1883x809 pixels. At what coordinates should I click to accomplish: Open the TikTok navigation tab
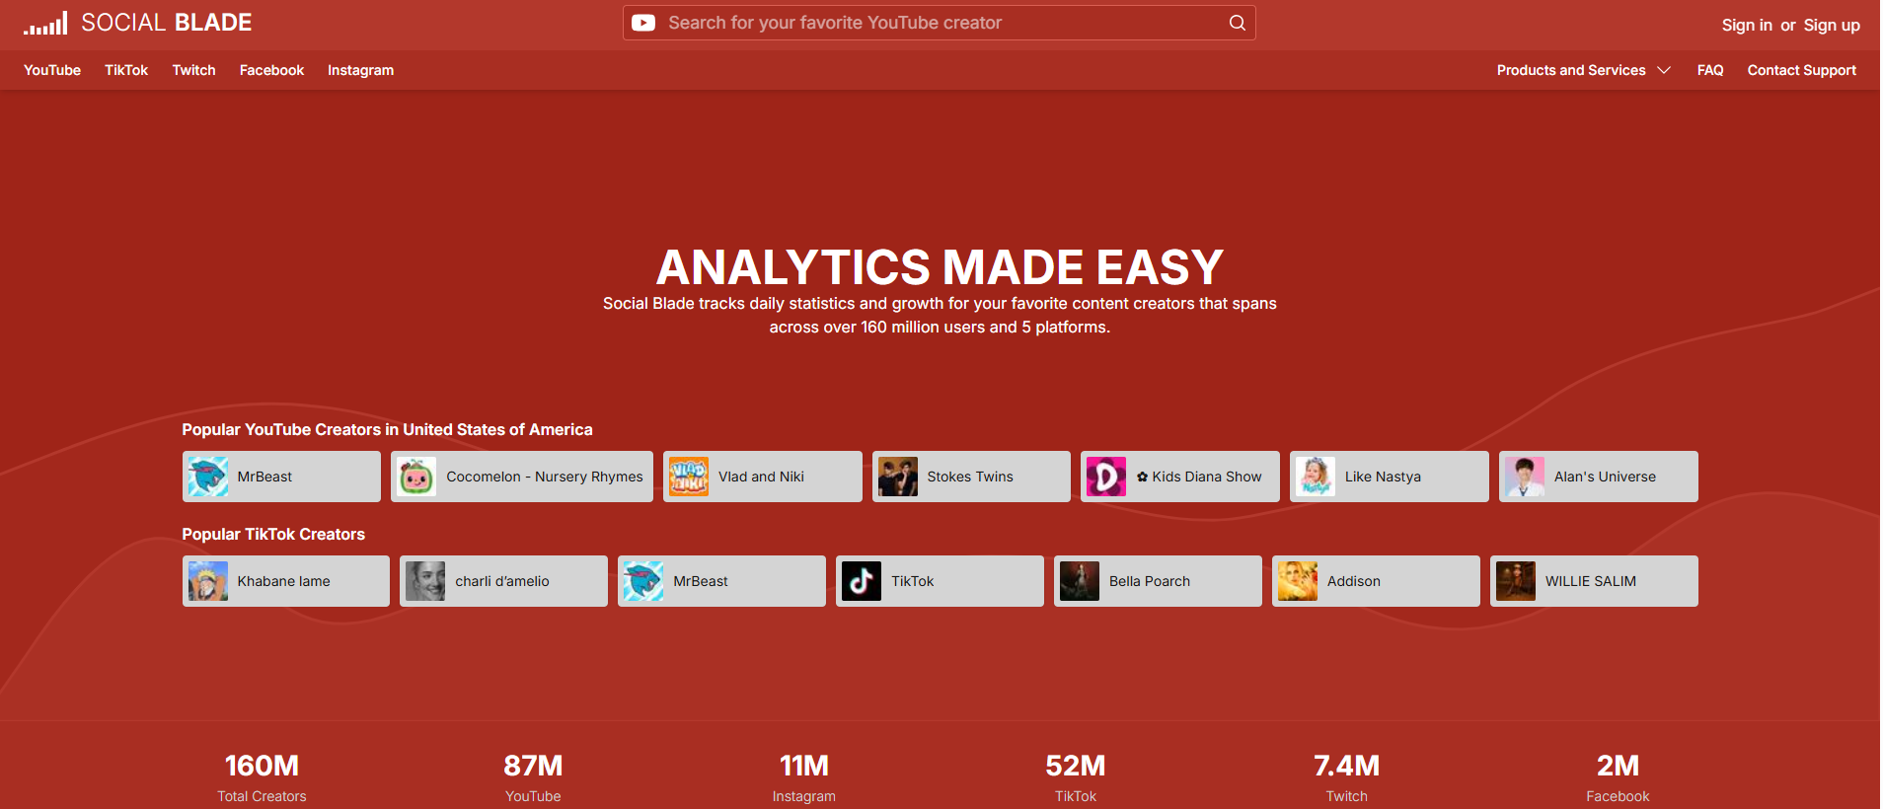pyautogui.click(x=126, y=70)
